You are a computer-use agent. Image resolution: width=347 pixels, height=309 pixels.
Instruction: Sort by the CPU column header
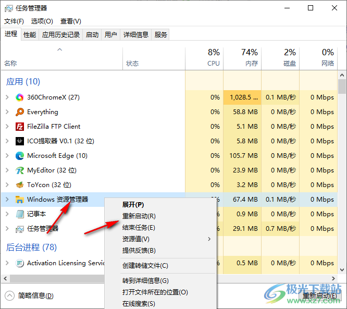coord(204,59)
